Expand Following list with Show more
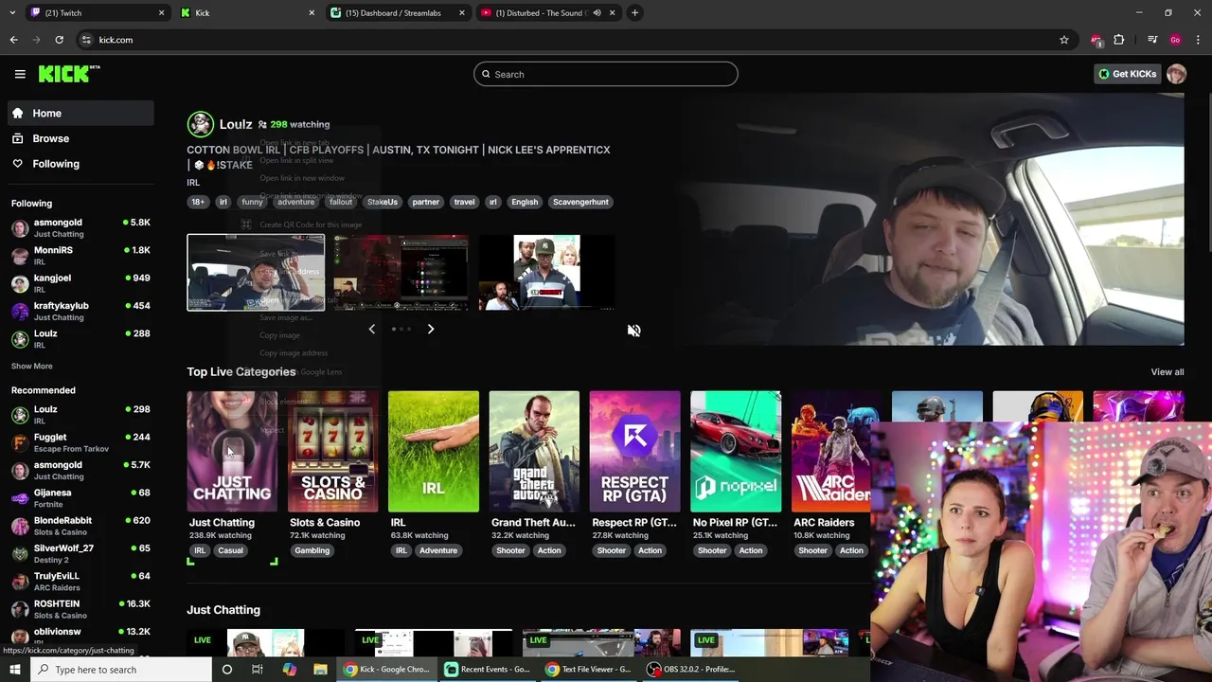This screenshot has height=682, width=1212. [x=32, y=366]
